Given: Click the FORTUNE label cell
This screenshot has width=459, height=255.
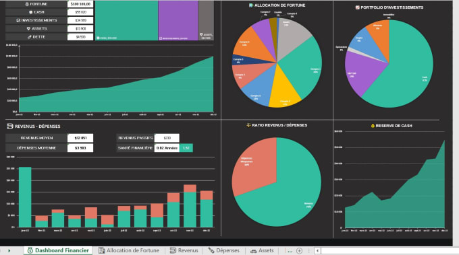Looking at the screenshot, I should [x=36, y=4].
